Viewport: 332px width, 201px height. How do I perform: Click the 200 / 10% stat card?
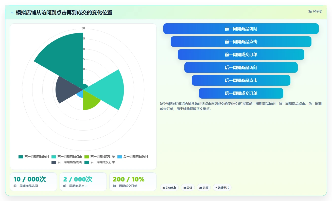133,182
